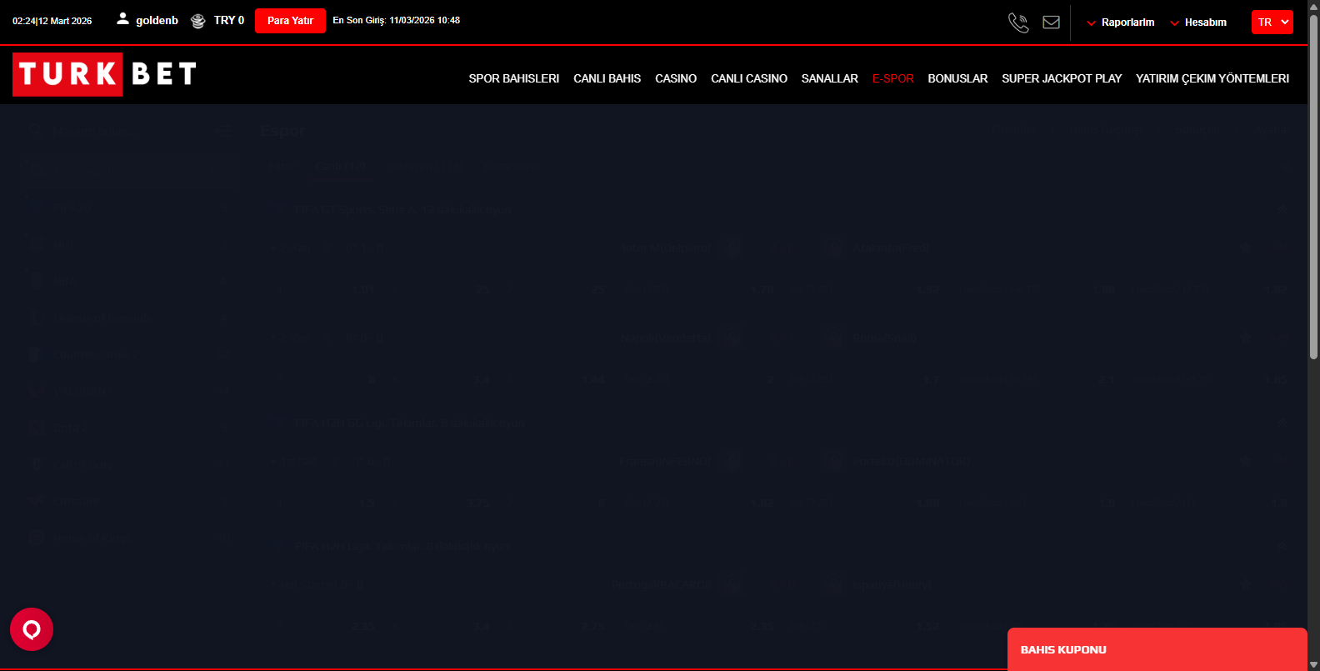Click the coins balance icon

coord(197,21)
